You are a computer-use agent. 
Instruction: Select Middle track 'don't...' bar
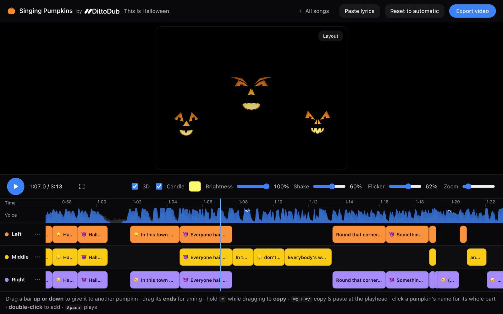[x=269, y=257]
